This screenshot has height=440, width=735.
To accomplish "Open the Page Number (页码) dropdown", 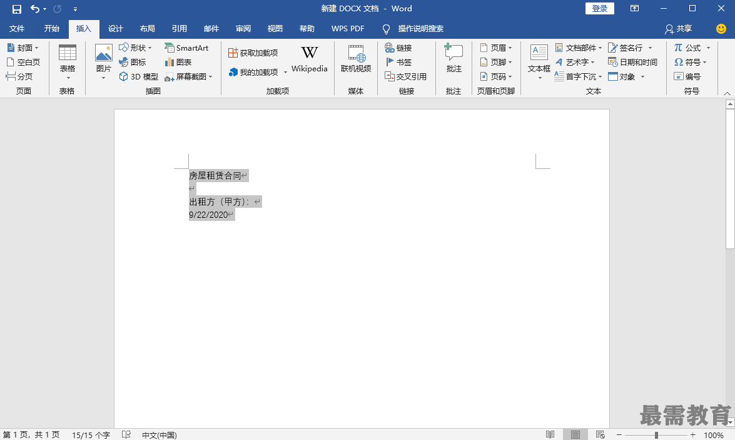I will [x=496, y=76].
